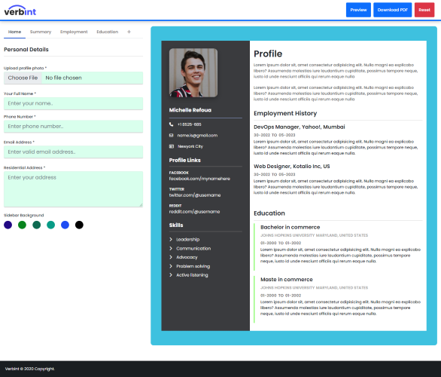
Task: Open the Home tab
Action: tap(14, 32)
